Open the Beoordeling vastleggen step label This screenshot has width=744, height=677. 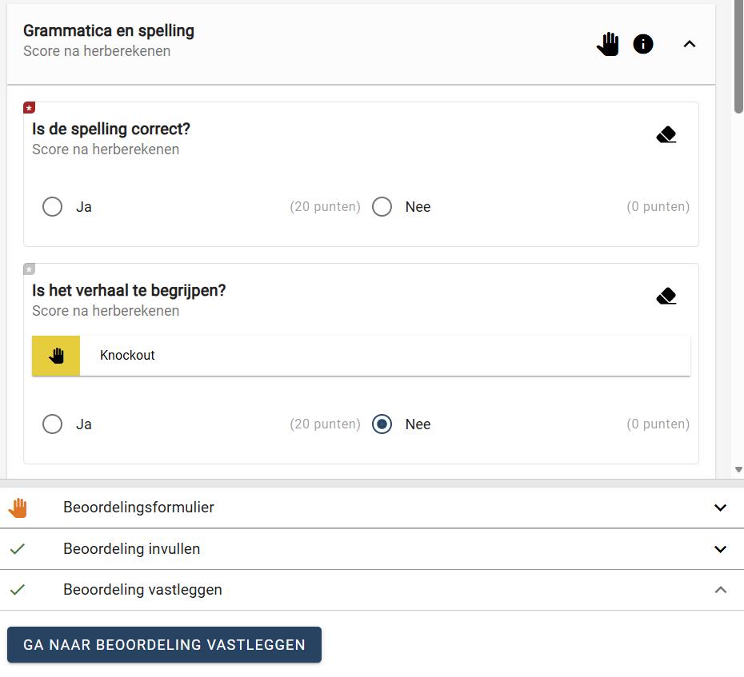143,590
